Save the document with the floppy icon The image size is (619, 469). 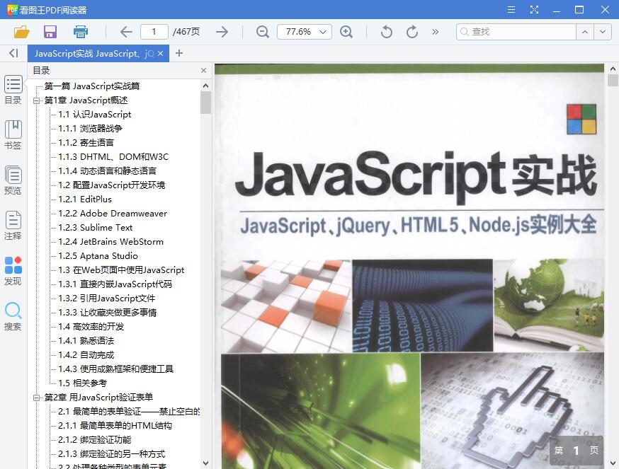(50, 32)
